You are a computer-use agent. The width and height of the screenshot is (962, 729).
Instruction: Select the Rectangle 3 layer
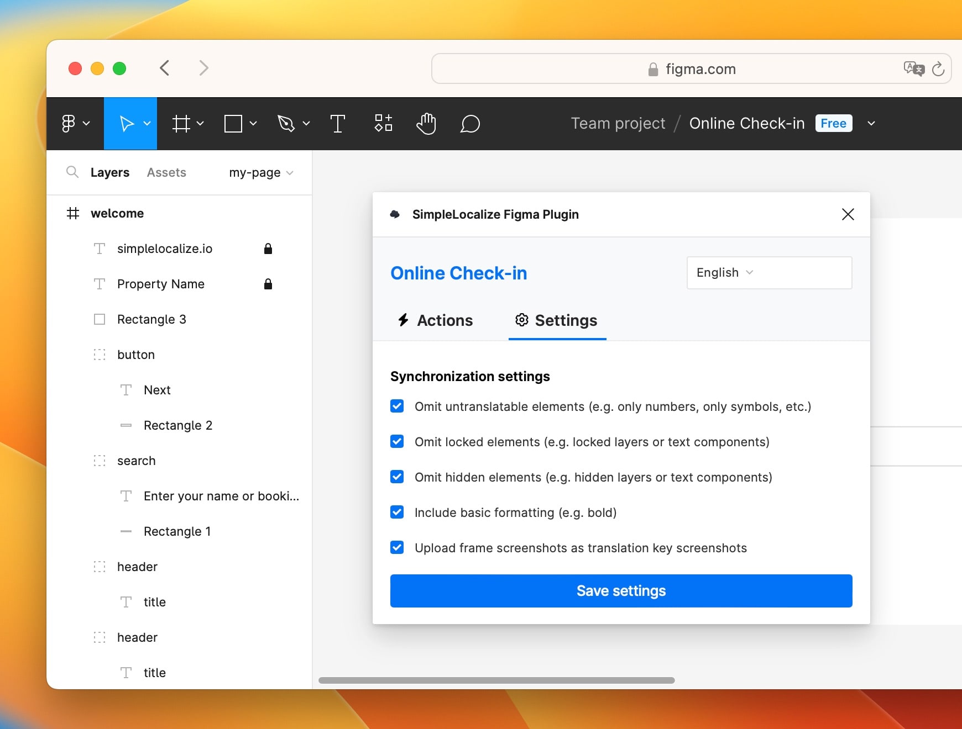[x=179, y=319]
